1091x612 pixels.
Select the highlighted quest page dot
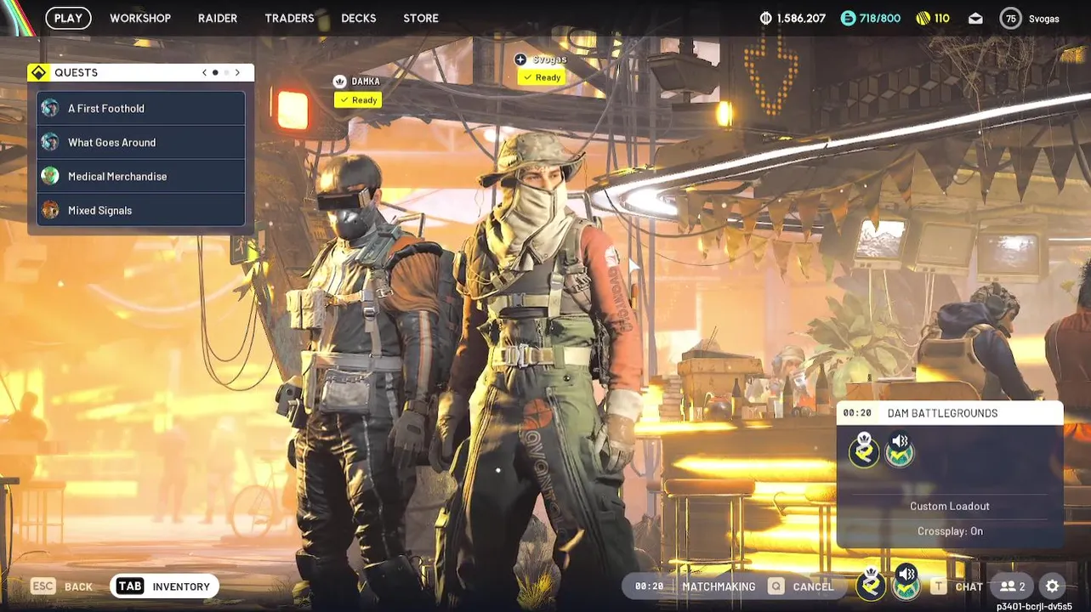(x=215, y=72)
